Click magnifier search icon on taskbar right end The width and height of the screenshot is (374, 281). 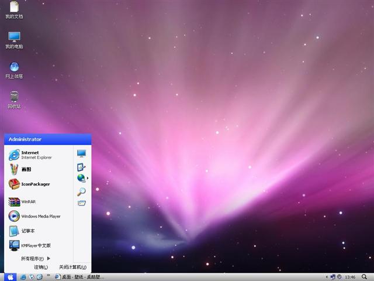[x=365, y=277]
